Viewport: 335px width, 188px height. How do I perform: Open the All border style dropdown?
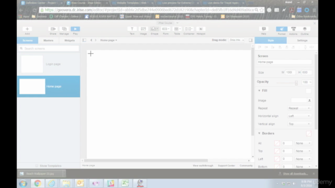(303, 143)
